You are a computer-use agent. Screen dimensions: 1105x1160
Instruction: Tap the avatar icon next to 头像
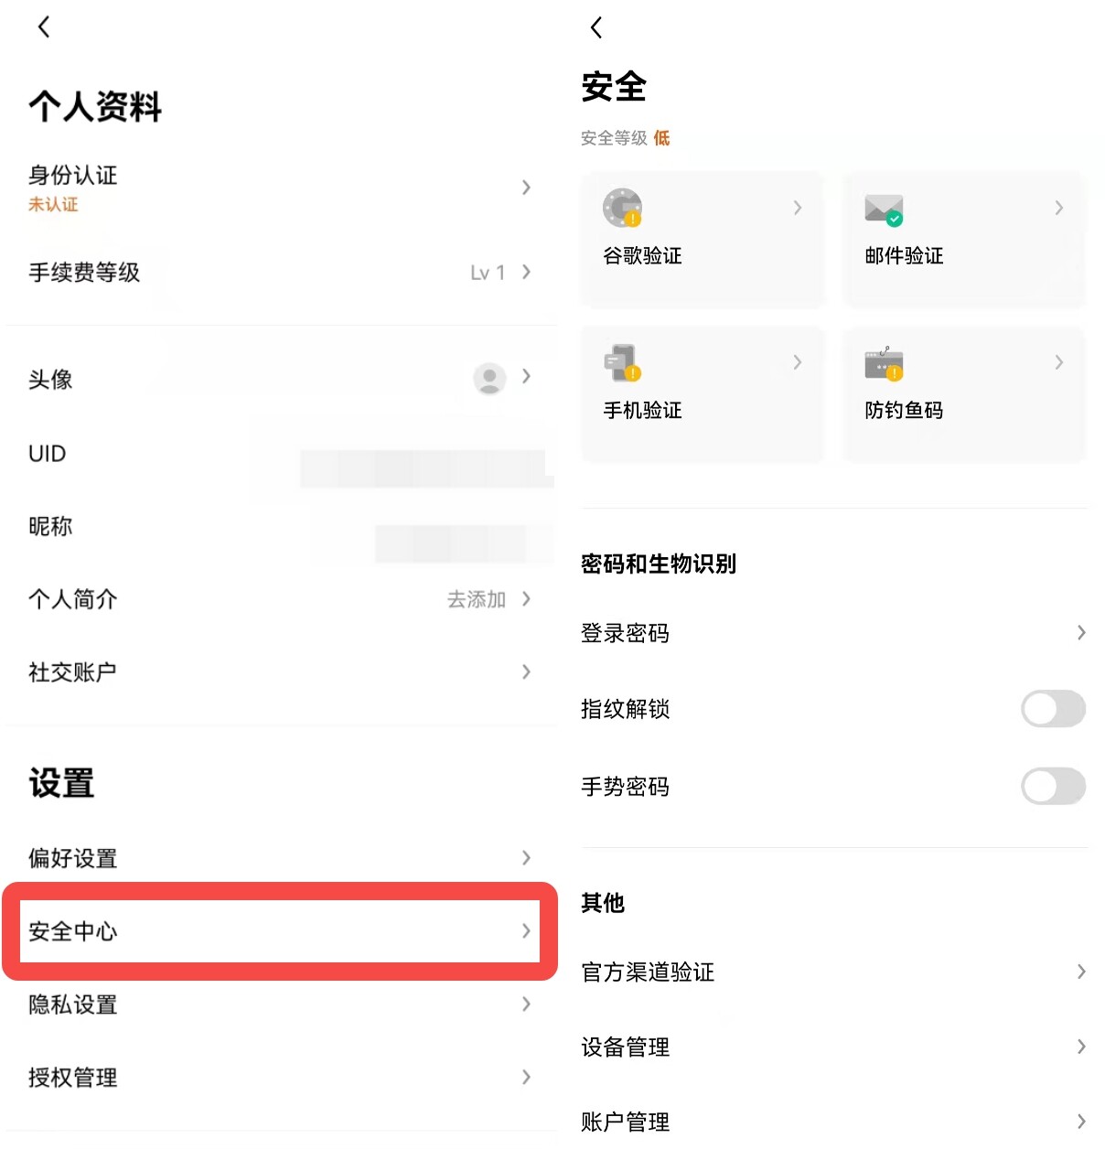(489, 377)
